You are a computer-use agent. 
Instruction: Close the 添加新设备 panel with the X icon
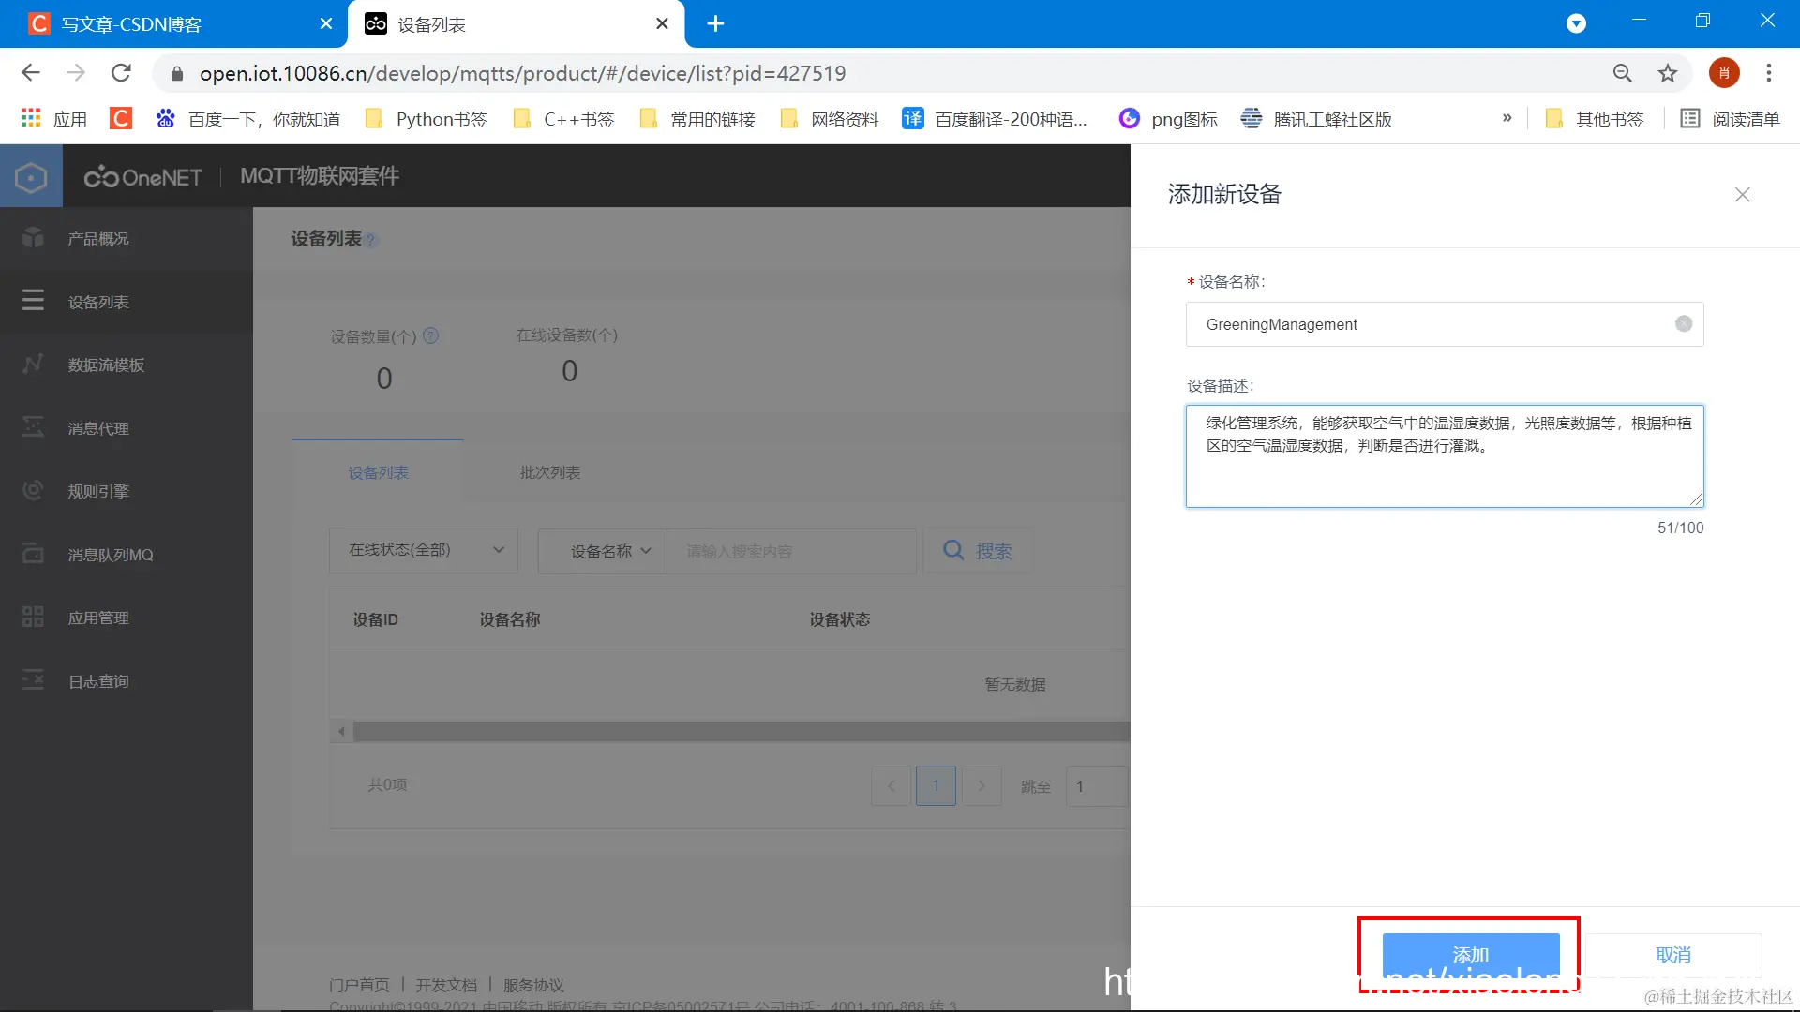[x=1742, y=195]
